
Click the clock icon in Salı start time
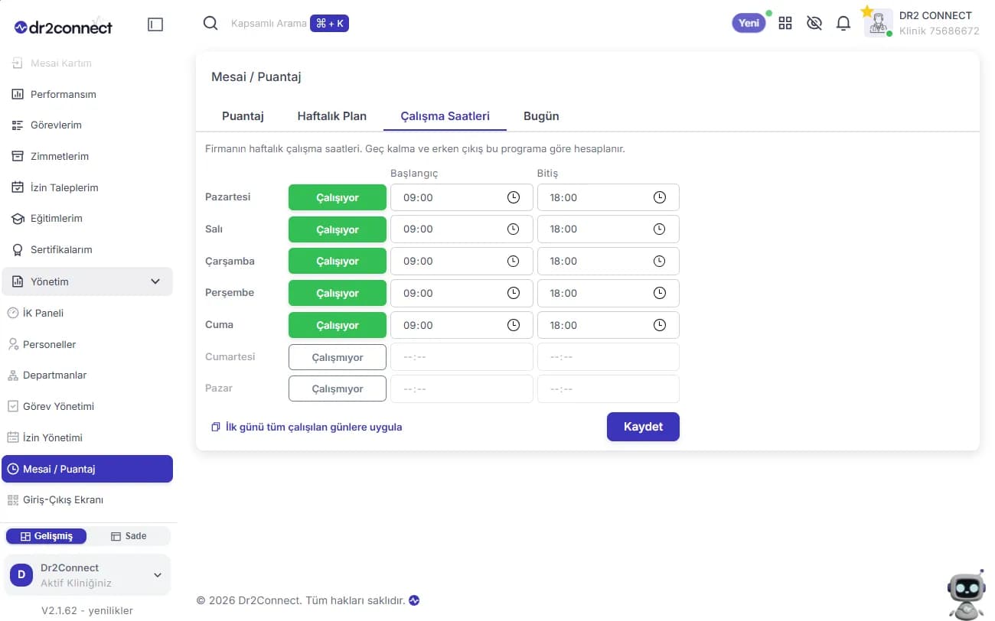point(514,229)
